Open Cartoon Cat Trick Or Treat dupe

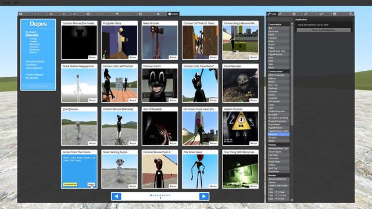tap(200, 40)
